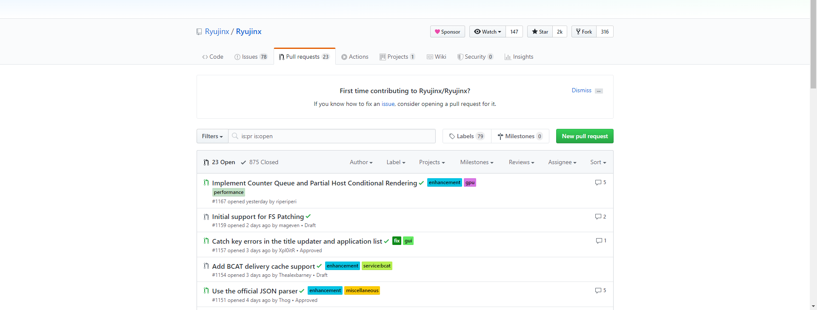Follow the 'issue' link in the notice
This screenshot has height=310, width=817.
[x=388, y=104]
